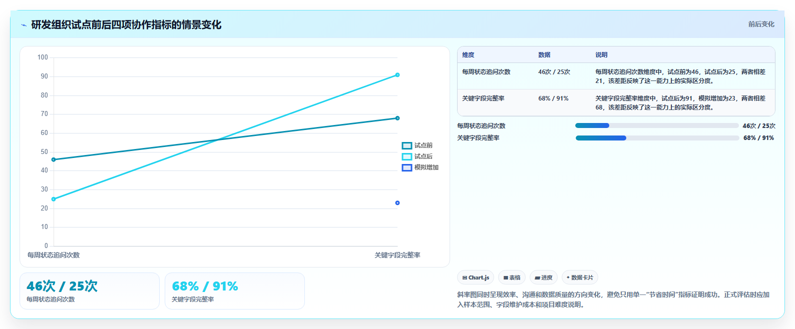Click the description row starting 关键字段完整率维度中

point(680,102)
